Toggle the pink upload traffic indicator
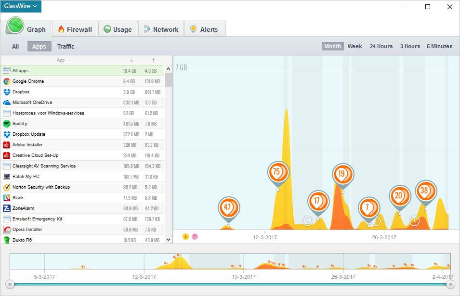 tap(195, 236)
